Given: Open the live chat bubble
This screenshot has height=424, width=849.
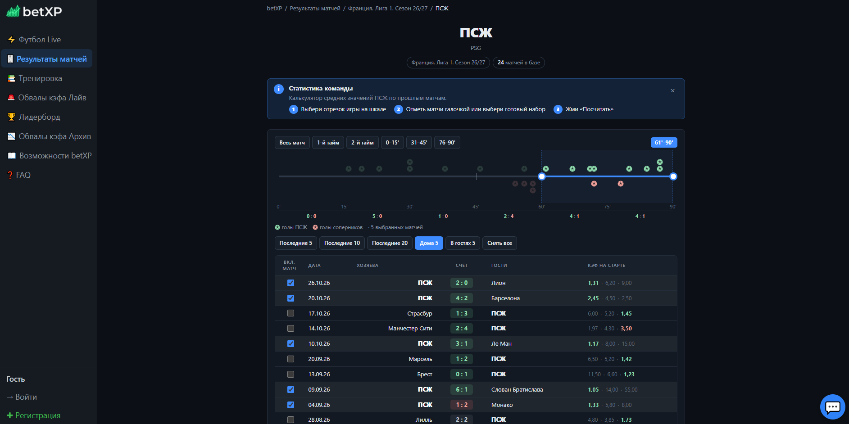Looking at the screenshot, I should pyautogui.click(x=832, y=407).
